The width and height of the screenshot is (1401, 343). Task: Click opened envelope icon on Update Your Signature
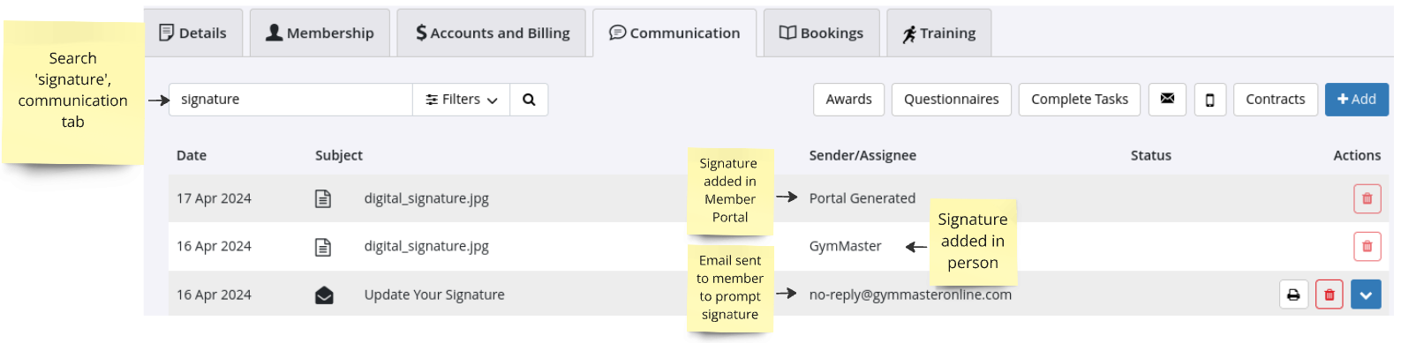coord(324,295)
